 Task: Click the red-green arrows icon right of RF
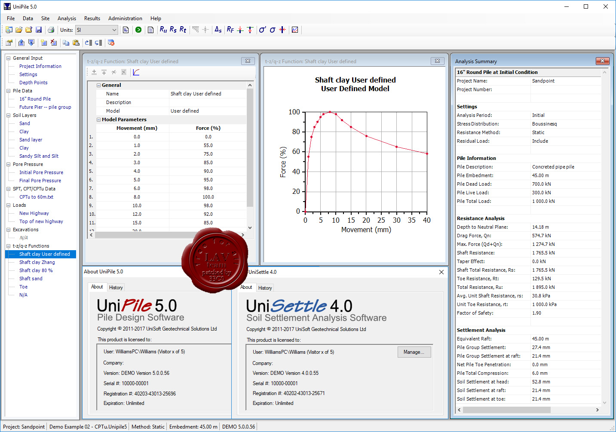click(240, 30)
